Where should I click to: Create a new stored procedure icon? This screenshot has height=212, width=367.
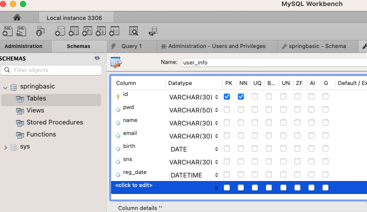point(101,31)
